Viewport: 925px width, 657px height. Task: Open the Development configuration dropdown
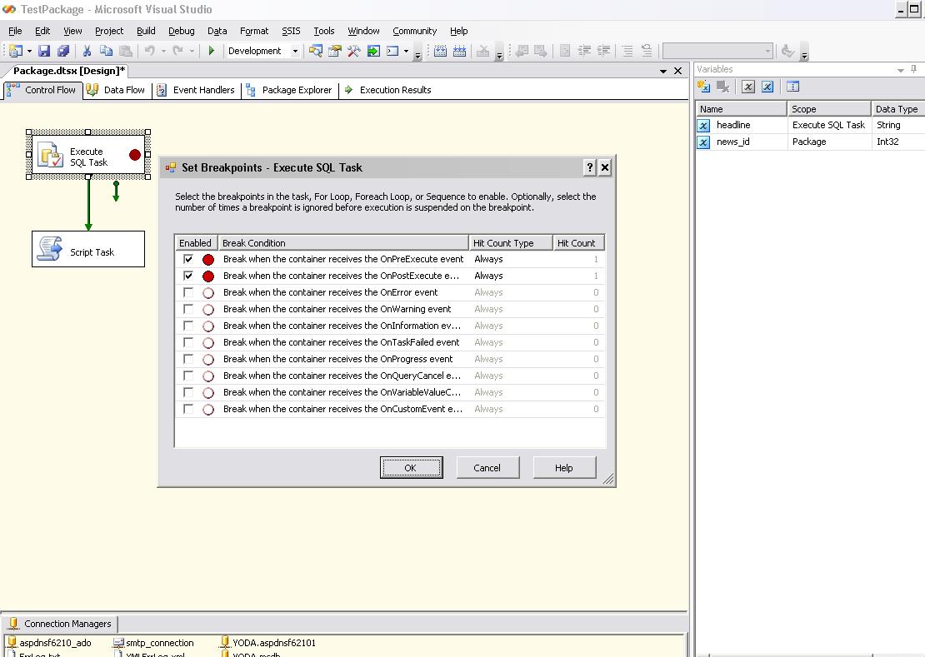[295, 52]
